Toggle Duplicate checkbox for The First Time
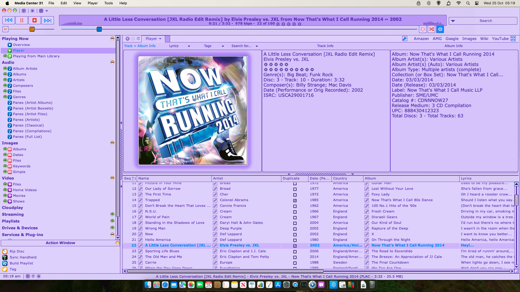The height and width of the screenshot is (292, 520). (295, 195)
